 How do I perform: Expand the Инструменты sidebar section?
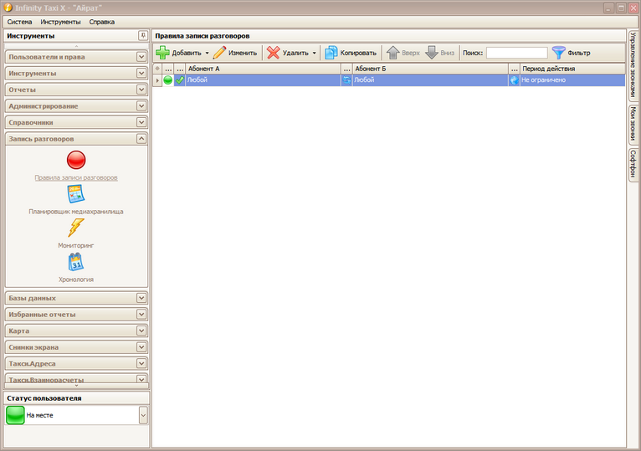(x=141, y=73)
